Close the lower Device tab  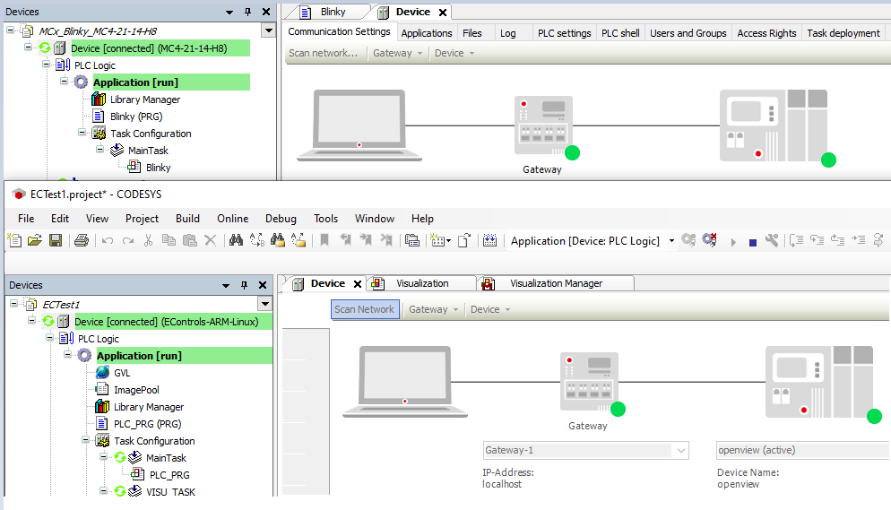(358, 284)
